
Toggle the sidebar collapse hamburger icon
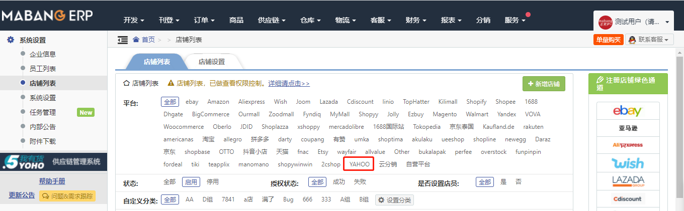point(122,40)
